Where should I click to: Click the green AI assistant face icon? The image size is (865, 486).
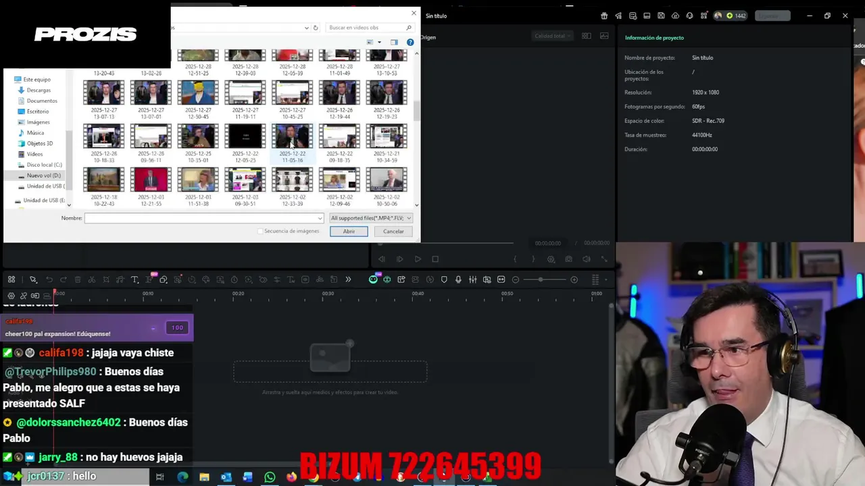click(373, 279)
